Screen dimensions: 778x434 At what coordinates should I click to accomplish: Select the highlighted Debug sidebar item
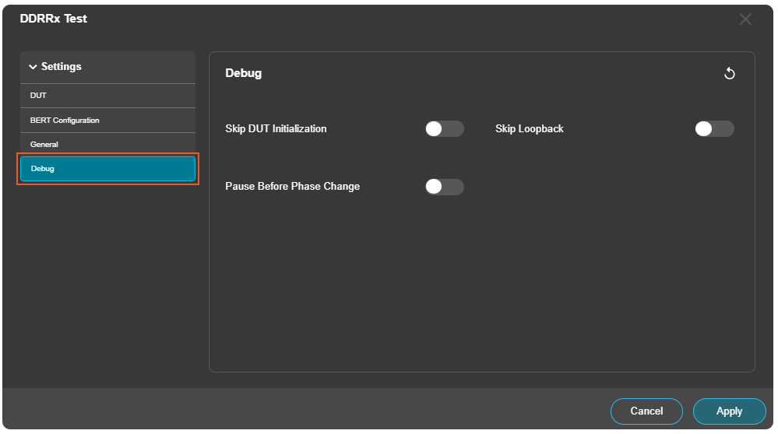tap(107, 169)
